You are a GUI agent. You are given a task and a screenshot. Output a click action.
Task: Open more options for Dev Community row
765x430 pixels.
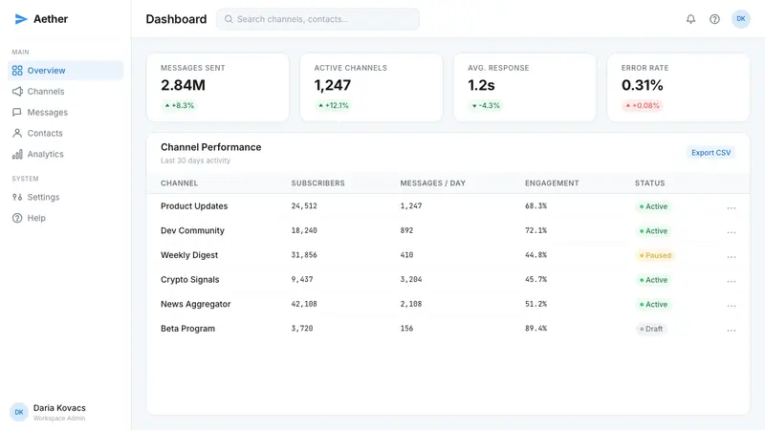coord(732,232)
